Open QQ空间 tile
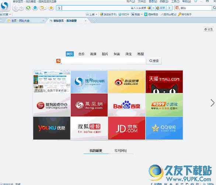Viewport: 216px width, 185px height. [164, 128]
